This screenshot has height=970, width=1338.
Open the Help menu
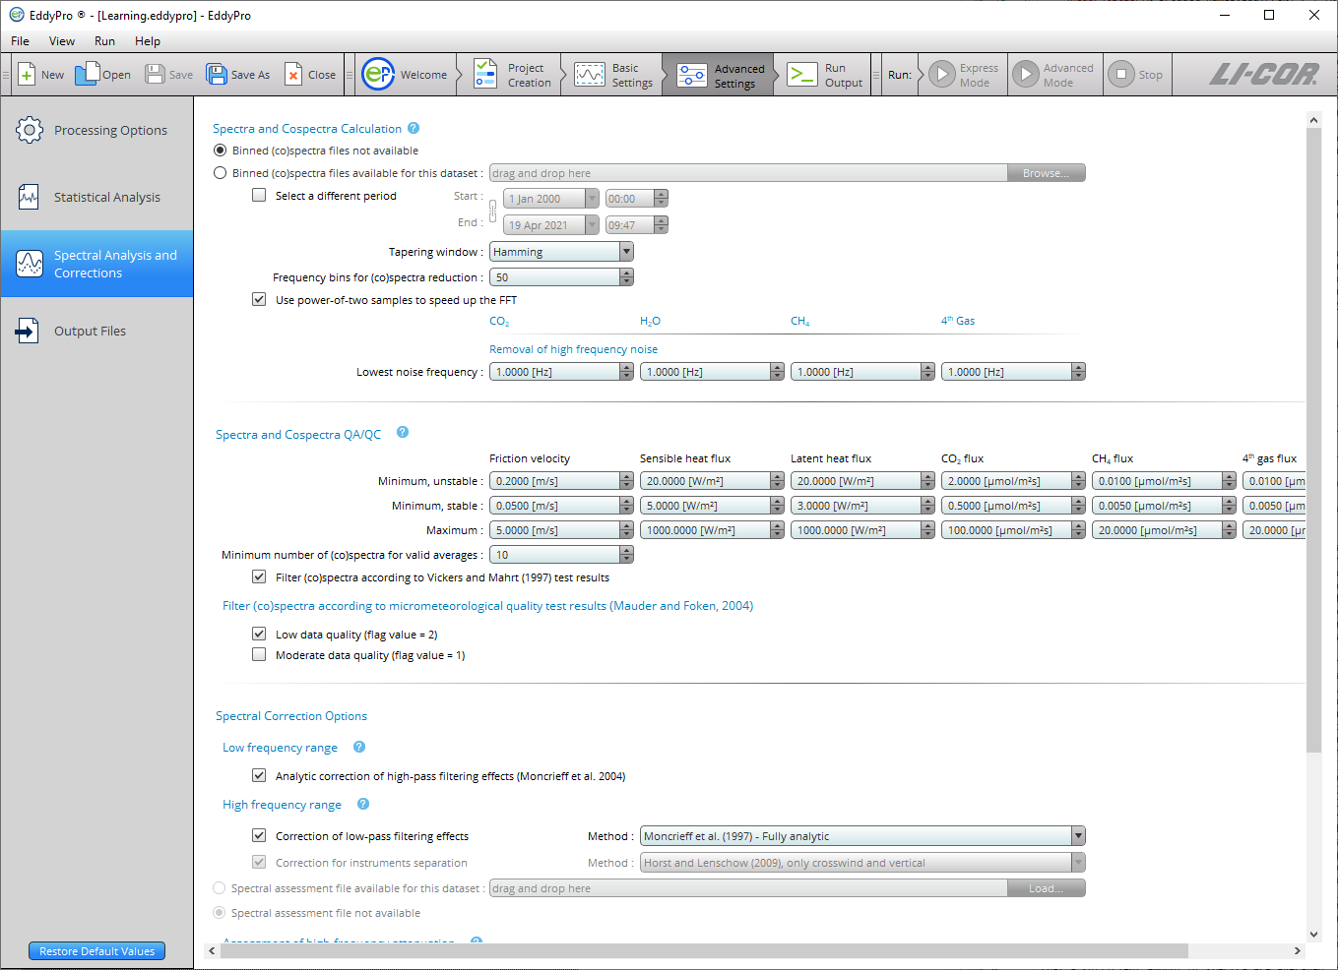[148, 41]
